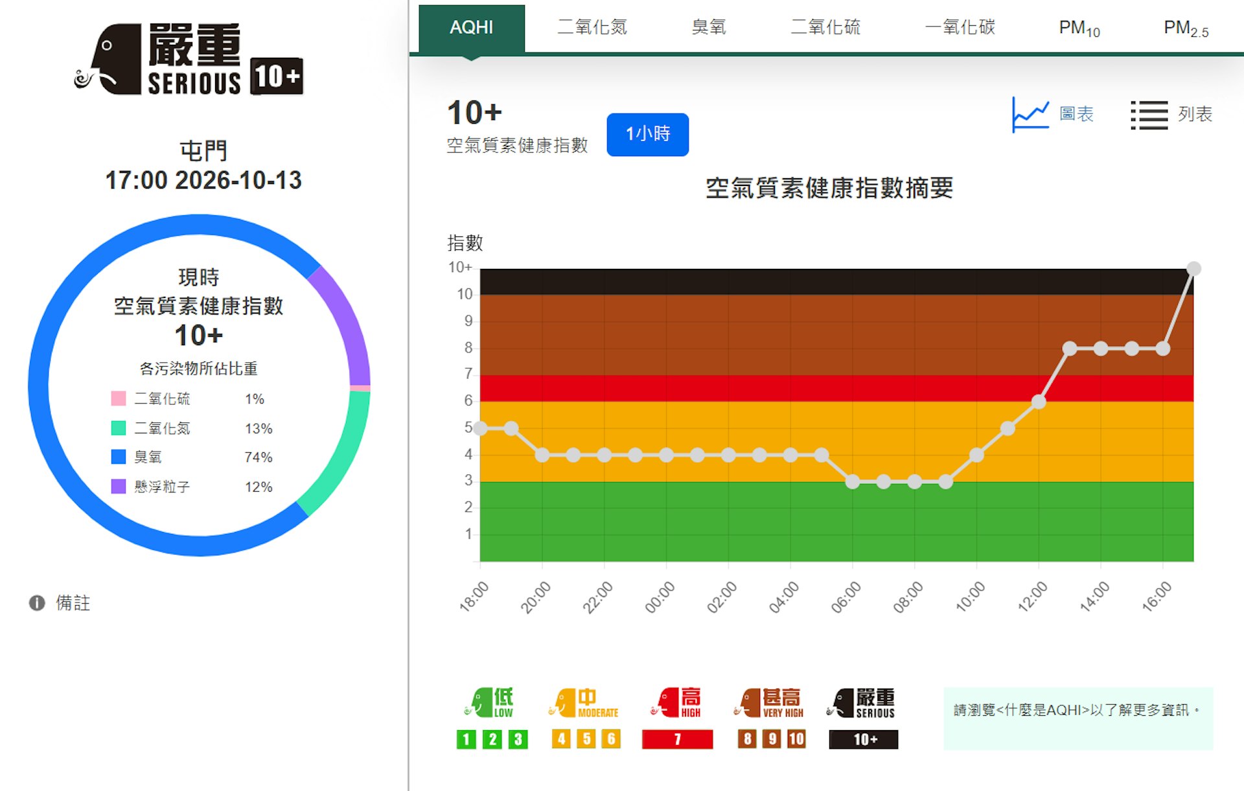The height and width of the screenshot is (791, 1244).
Task: Click the black 10+ legend badge
Action: 864,739
